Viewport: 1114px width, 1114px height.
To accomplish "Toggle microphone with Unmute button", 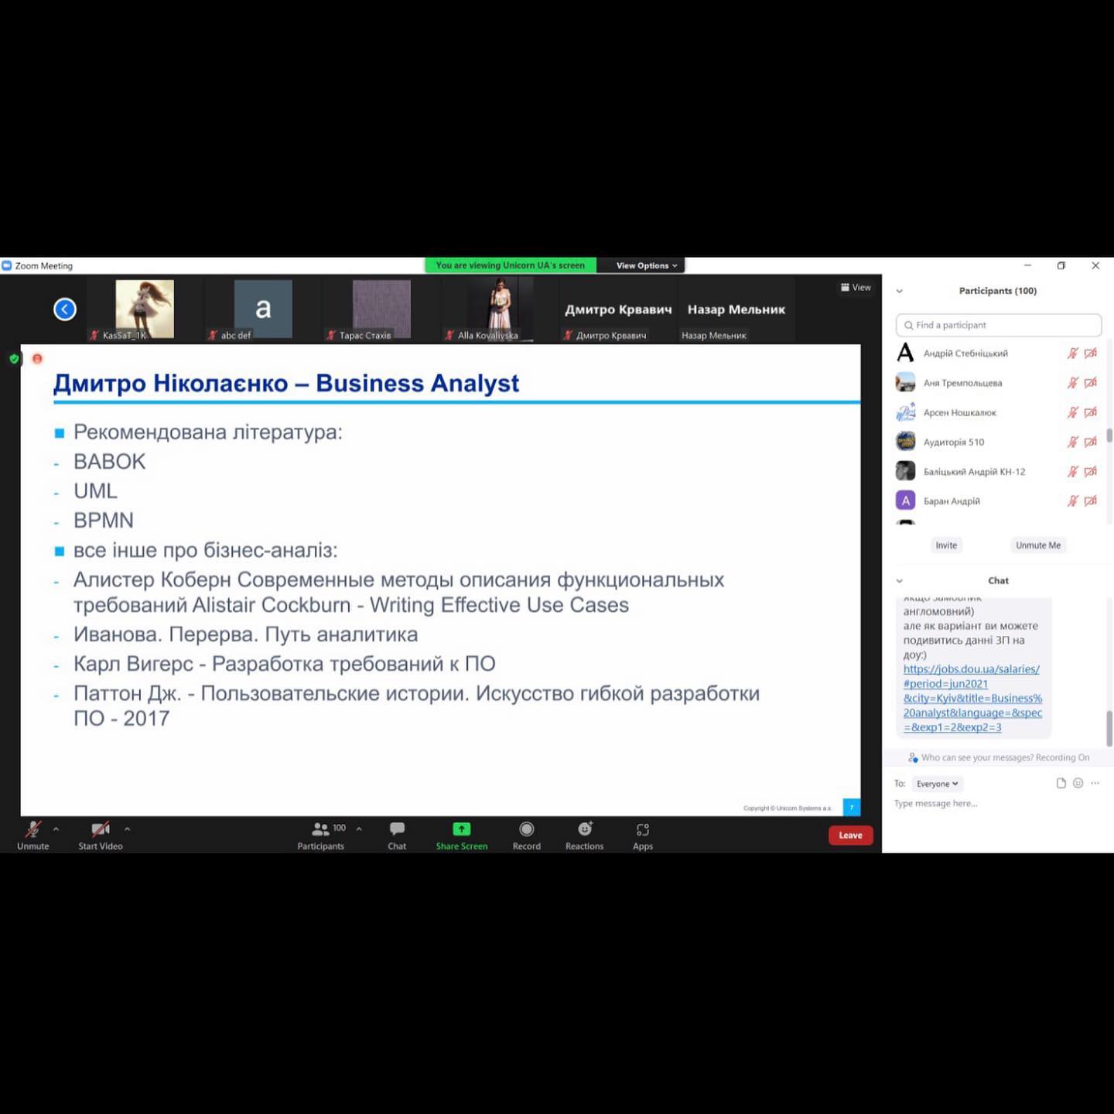I will tap(32, 834).
